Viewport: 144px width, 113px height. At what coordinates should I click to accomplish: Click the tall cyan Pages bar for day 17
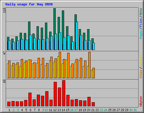point(77,36)
